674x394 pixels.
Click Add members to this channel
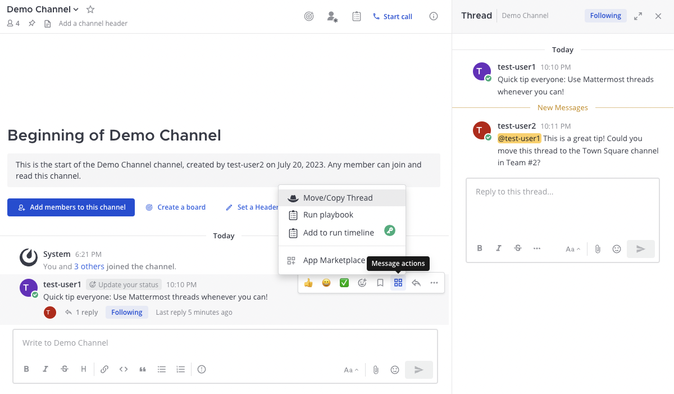pyautogui.click(x=71, y=207)
